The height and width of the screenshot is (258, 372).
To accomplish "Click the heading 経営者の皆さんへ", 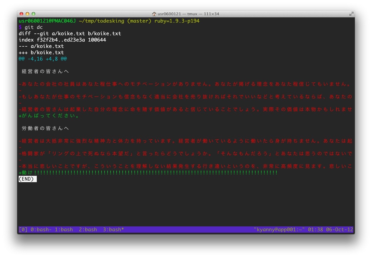I will pyautogui.click(x=46, y=72).
